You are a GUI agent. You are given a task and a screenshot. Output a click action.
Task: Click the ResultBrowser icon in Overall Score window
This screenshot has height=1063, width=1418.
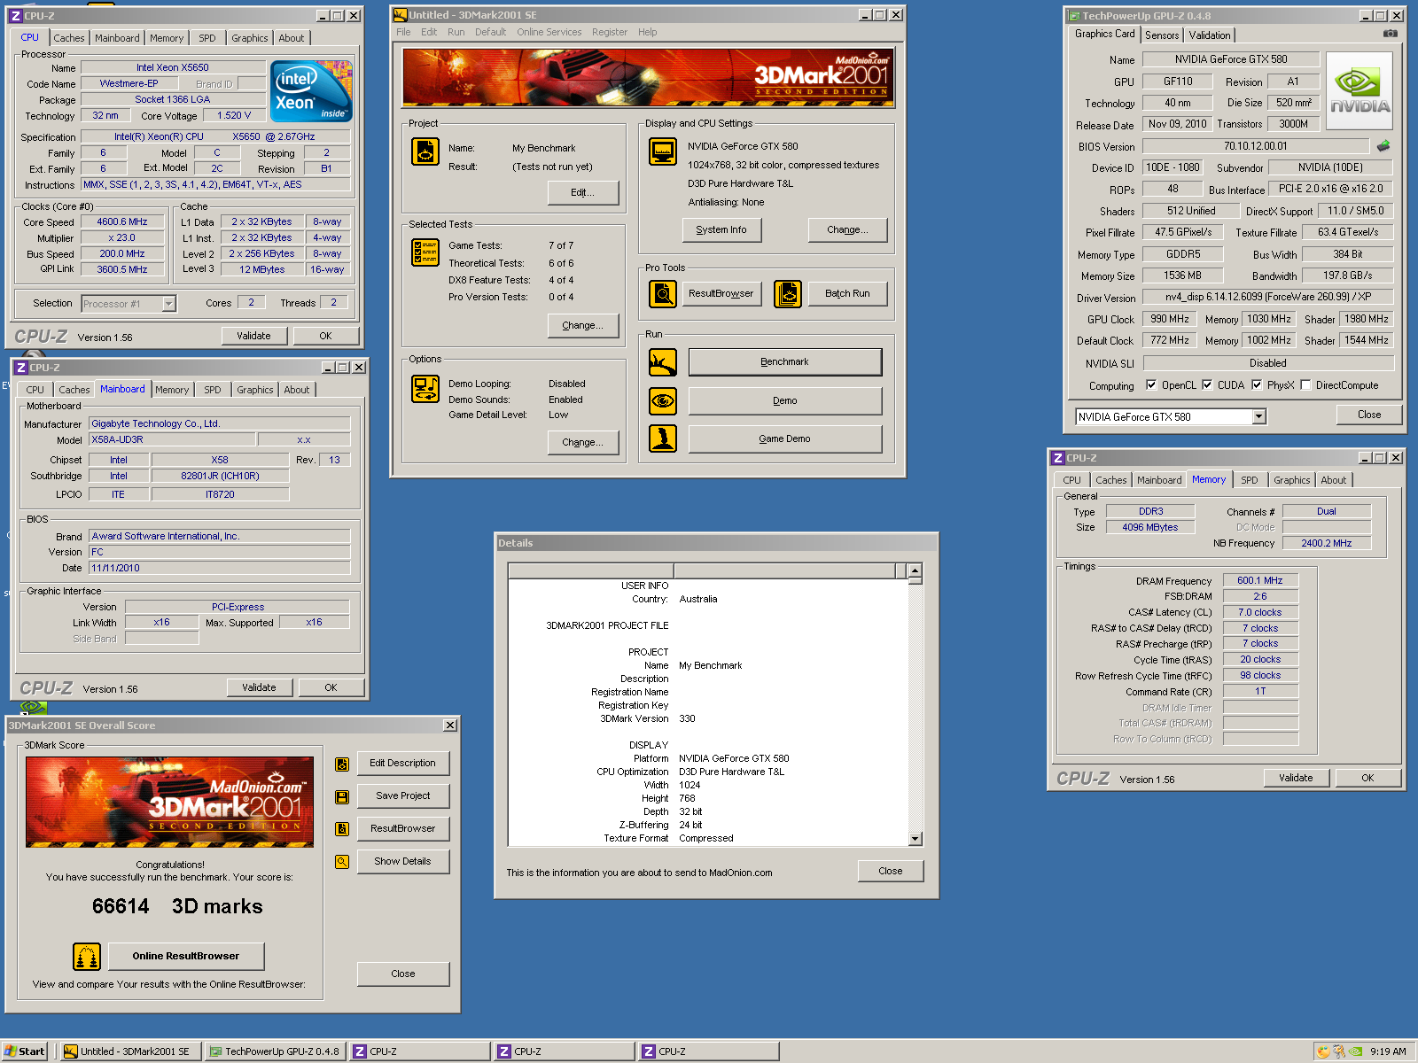point(342,829)
